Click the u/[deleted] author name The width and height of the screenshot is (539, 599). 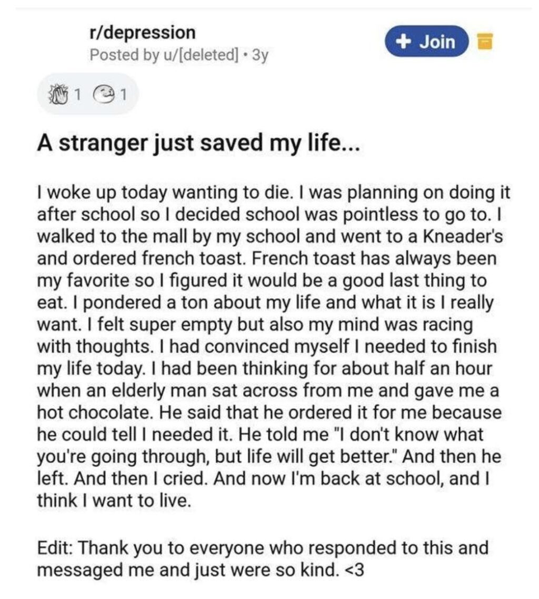pyautogui.click(x=201, y=55)
